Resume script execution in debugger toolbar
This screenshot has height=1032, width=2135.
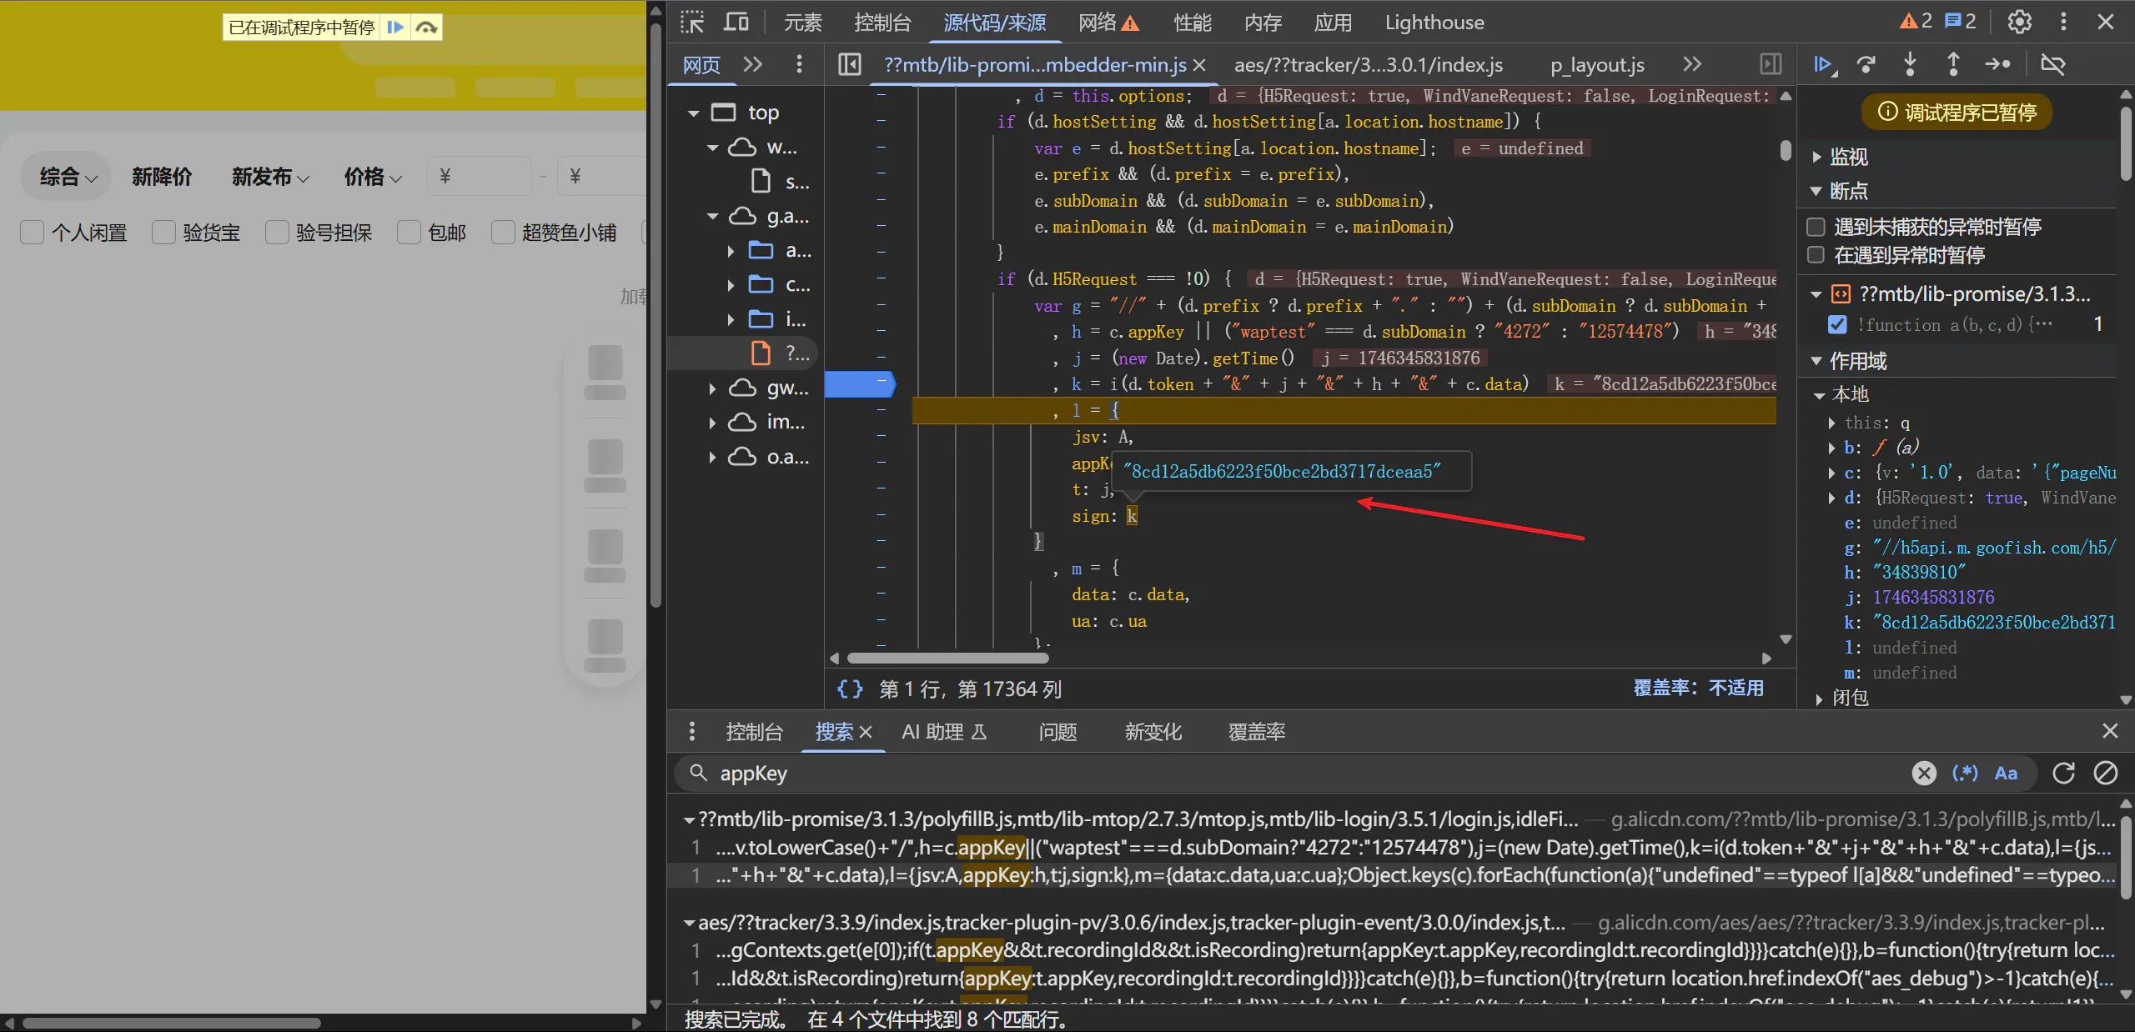pyautogui.click(x=1823, y=64)
